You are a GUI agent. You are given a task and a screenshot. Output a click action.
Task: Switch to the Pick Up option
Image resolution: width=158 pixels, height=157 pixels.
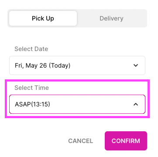[x=43, y=18]
